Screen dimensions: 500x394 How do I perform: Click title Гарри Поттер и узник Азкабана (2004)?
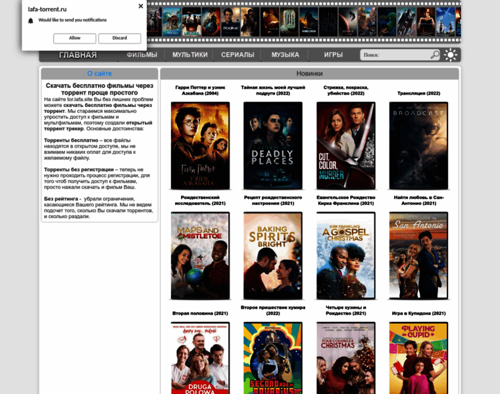200,91
